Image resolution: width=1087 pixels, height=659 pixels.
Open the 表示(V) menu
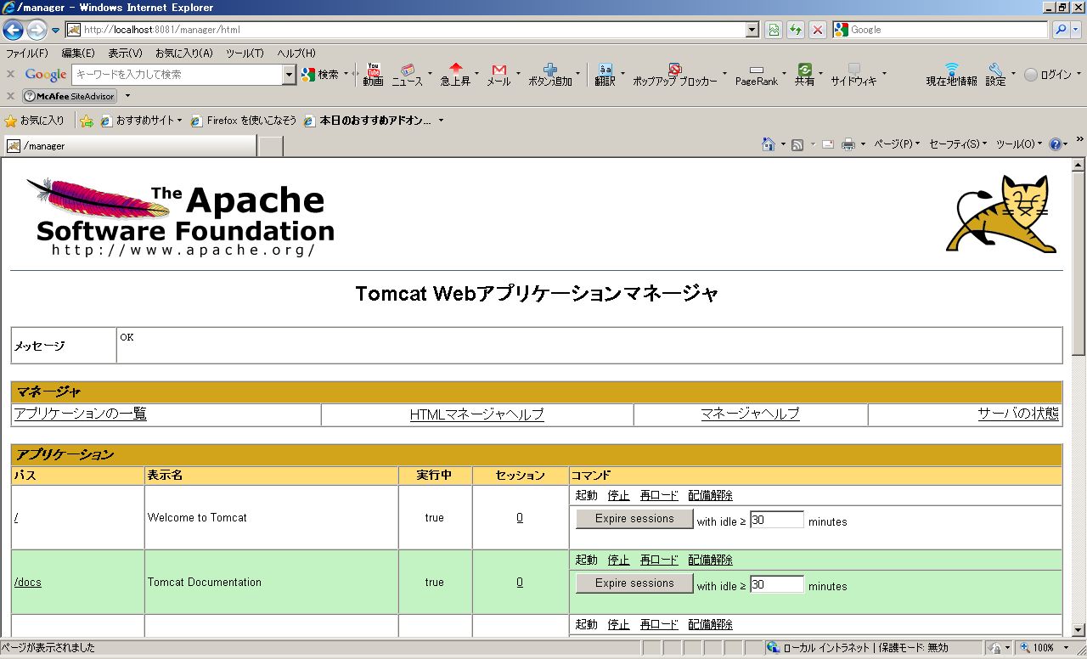click(125, 53)
